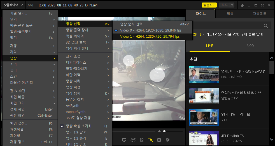The image size is (275, 146).
Task: Expand the 필터 submenu
Action: [x=30, y=70]
